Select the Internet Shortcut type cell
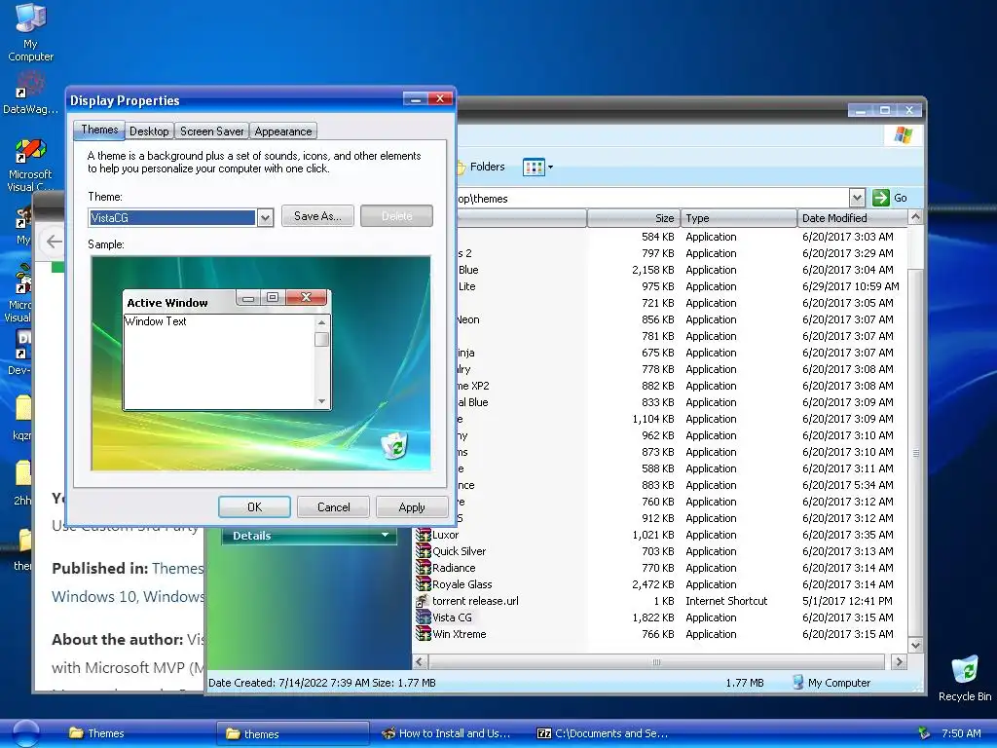 click(726, 601)
